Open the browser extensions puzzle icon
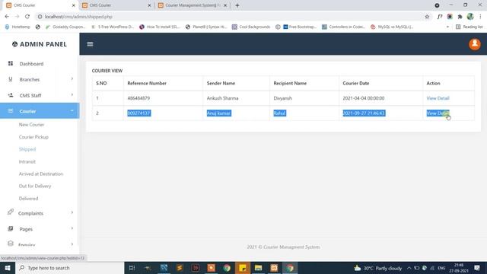Image resolution: width=487 pixels, height=274 pixels. pos(460,17)
